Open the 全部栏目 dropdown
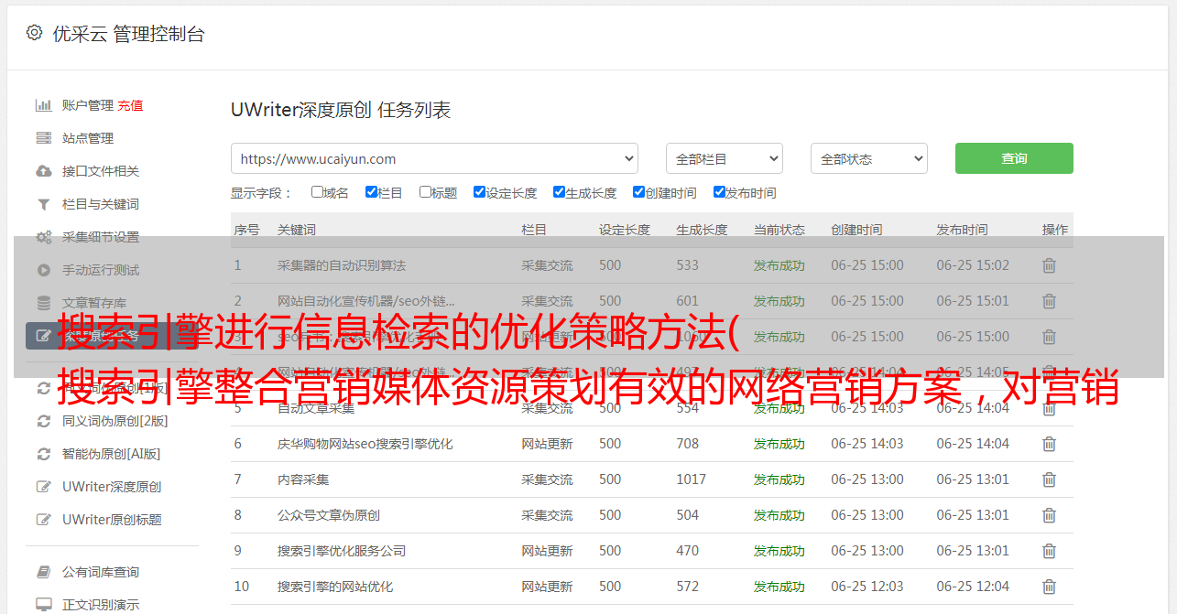Image resolution: width=1177 pixels, height=614 pixels. 725,158
